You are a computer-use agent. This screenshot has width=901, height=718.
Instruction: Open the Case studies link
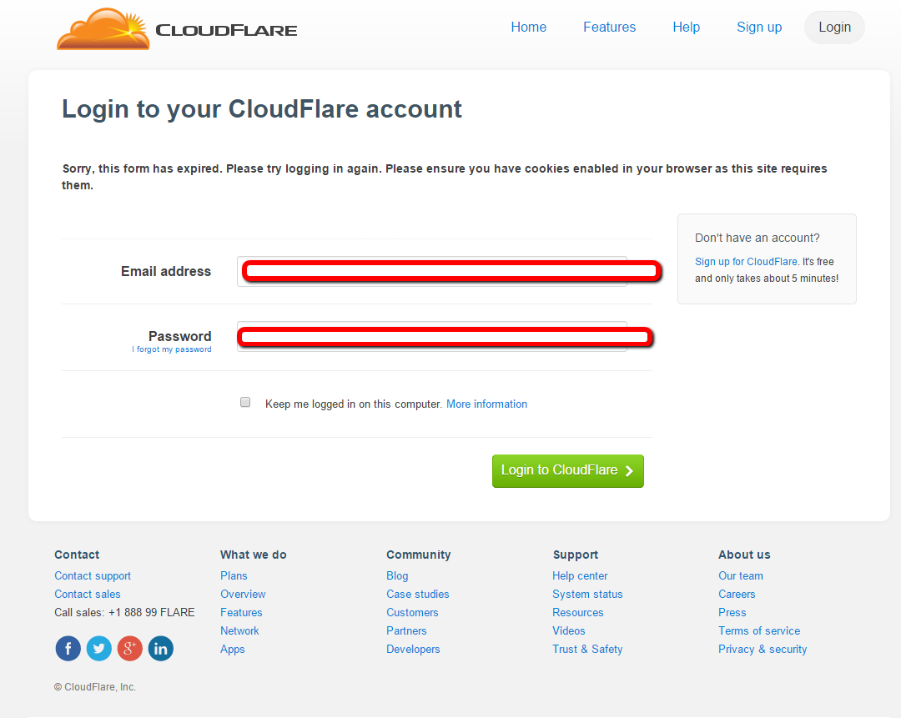[418, 594]
